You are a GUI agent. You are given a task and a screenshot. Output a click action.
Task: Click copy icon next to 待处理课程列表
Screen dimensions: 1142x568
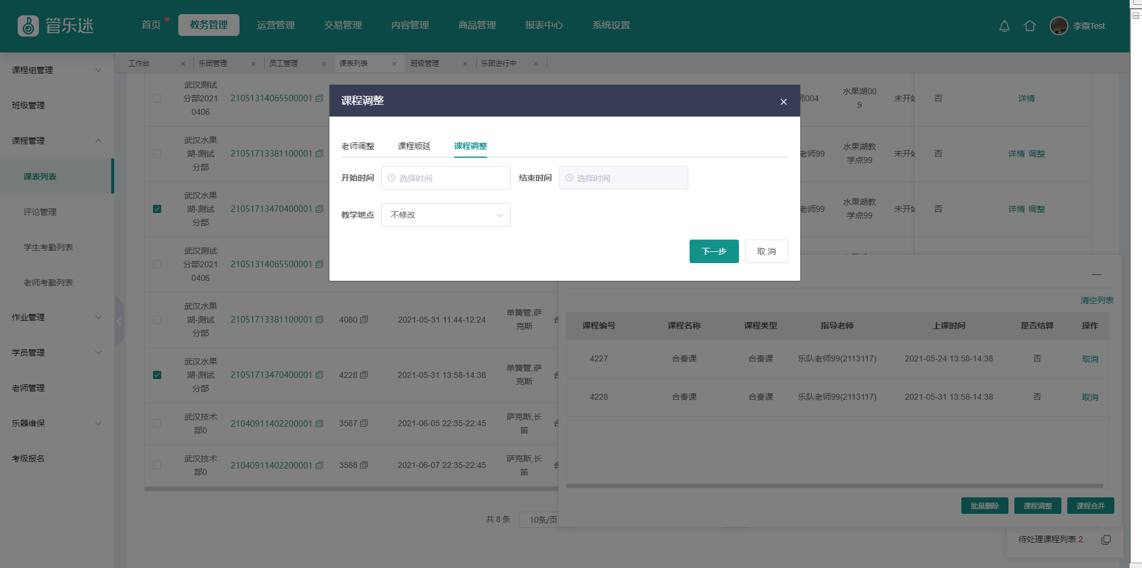tap(1106, 540)
